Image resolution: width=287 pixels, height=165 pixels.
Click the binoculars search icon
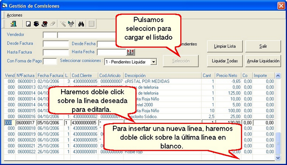click(81, 24)
